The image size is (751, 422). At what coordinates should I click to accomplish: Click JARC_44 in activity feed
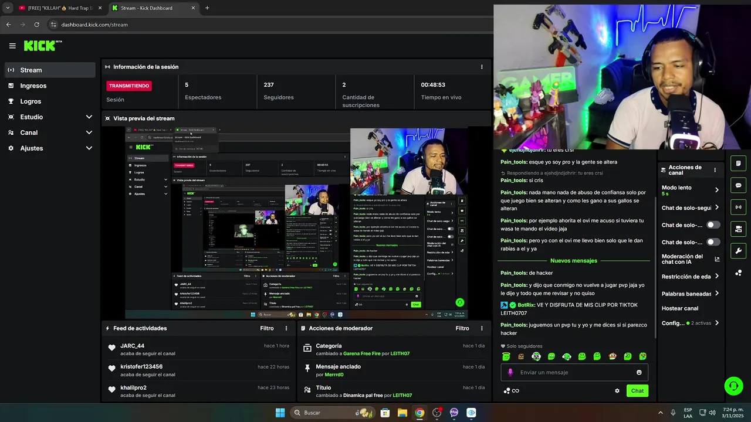pos(132,346)
